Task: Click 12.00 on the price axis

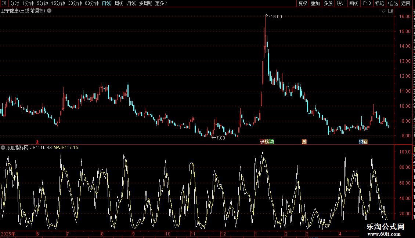Action: pyautogui.click(x=405, y=76)
